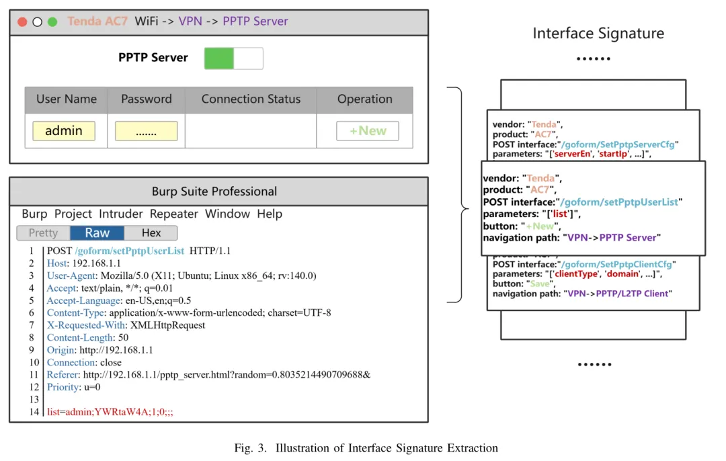The width and height of the screenshot is (726, 461).
Task: Click the white window minimize dot
Action: 38,22
